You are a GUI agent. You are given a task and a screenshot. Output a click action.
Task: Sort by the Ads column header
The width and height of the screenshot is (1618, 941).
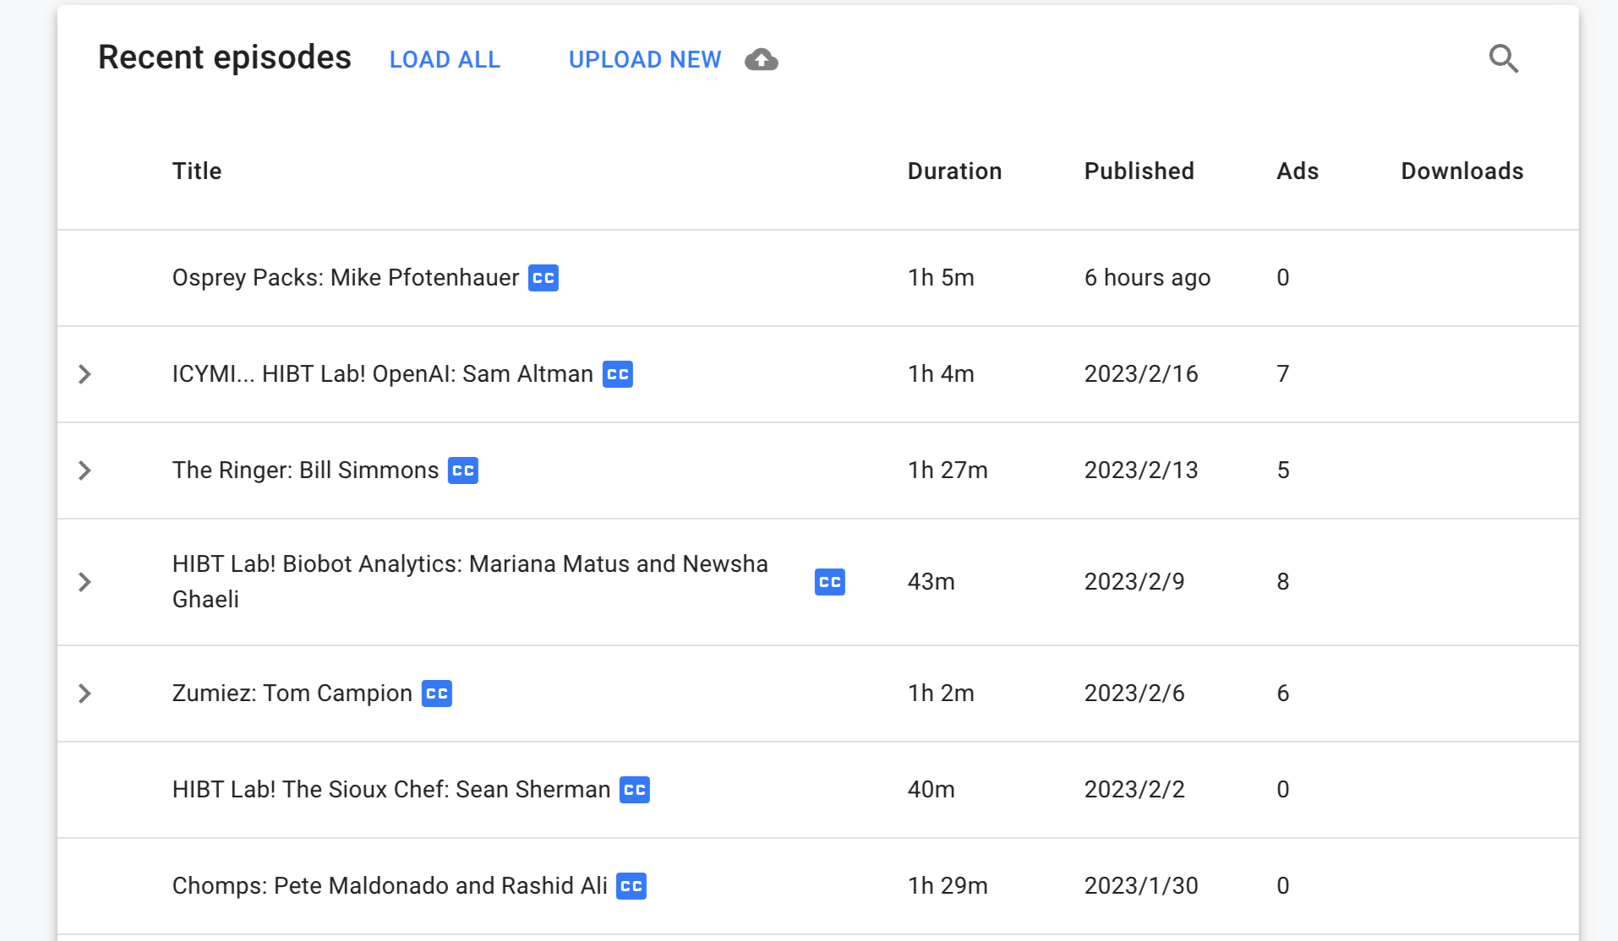coord(1298,171)
